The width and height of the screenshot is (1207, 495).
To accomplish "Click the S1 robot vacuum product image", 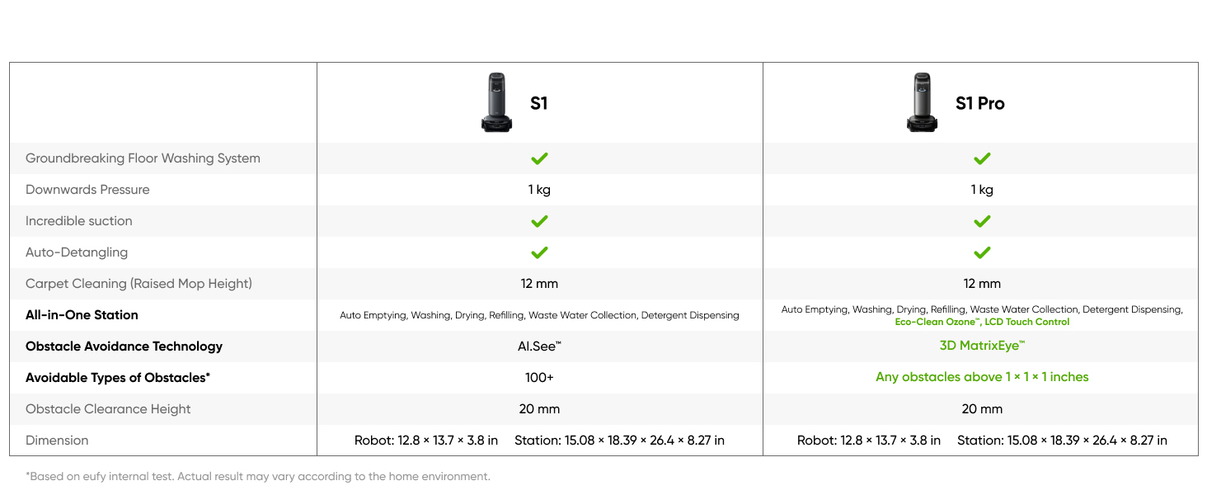I will [x=497, y=102].
